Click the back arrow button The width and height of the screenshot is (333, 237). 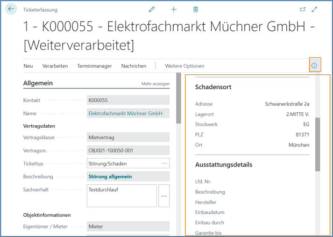(11, 9)
